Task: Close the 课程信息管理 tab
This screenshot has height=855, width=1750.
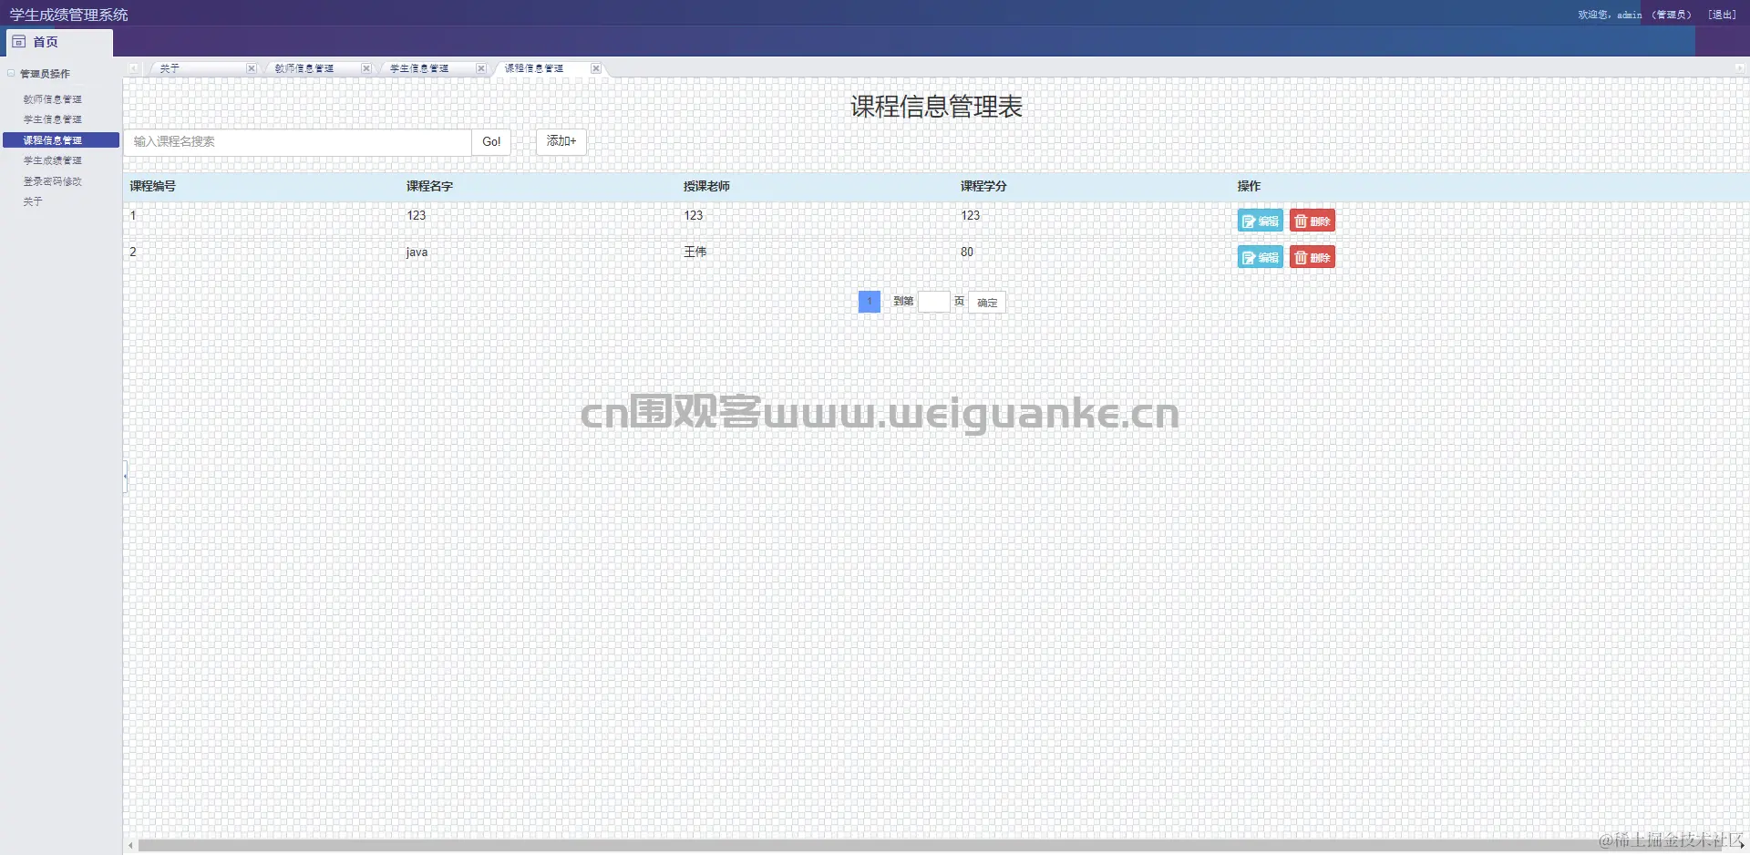Action: pos(596,68)
